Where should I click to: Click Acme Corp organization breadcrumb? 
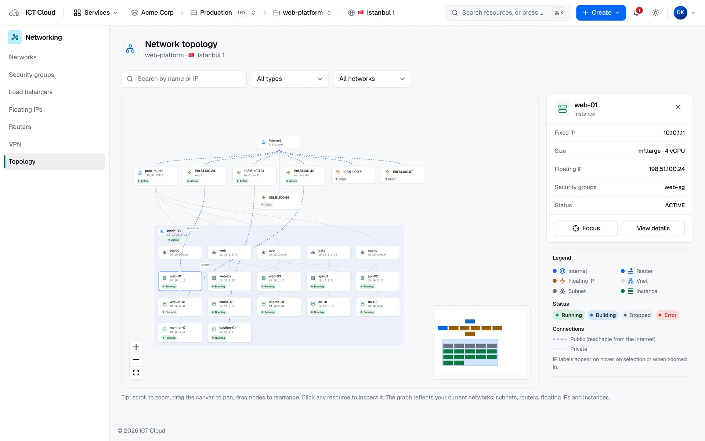152,12
